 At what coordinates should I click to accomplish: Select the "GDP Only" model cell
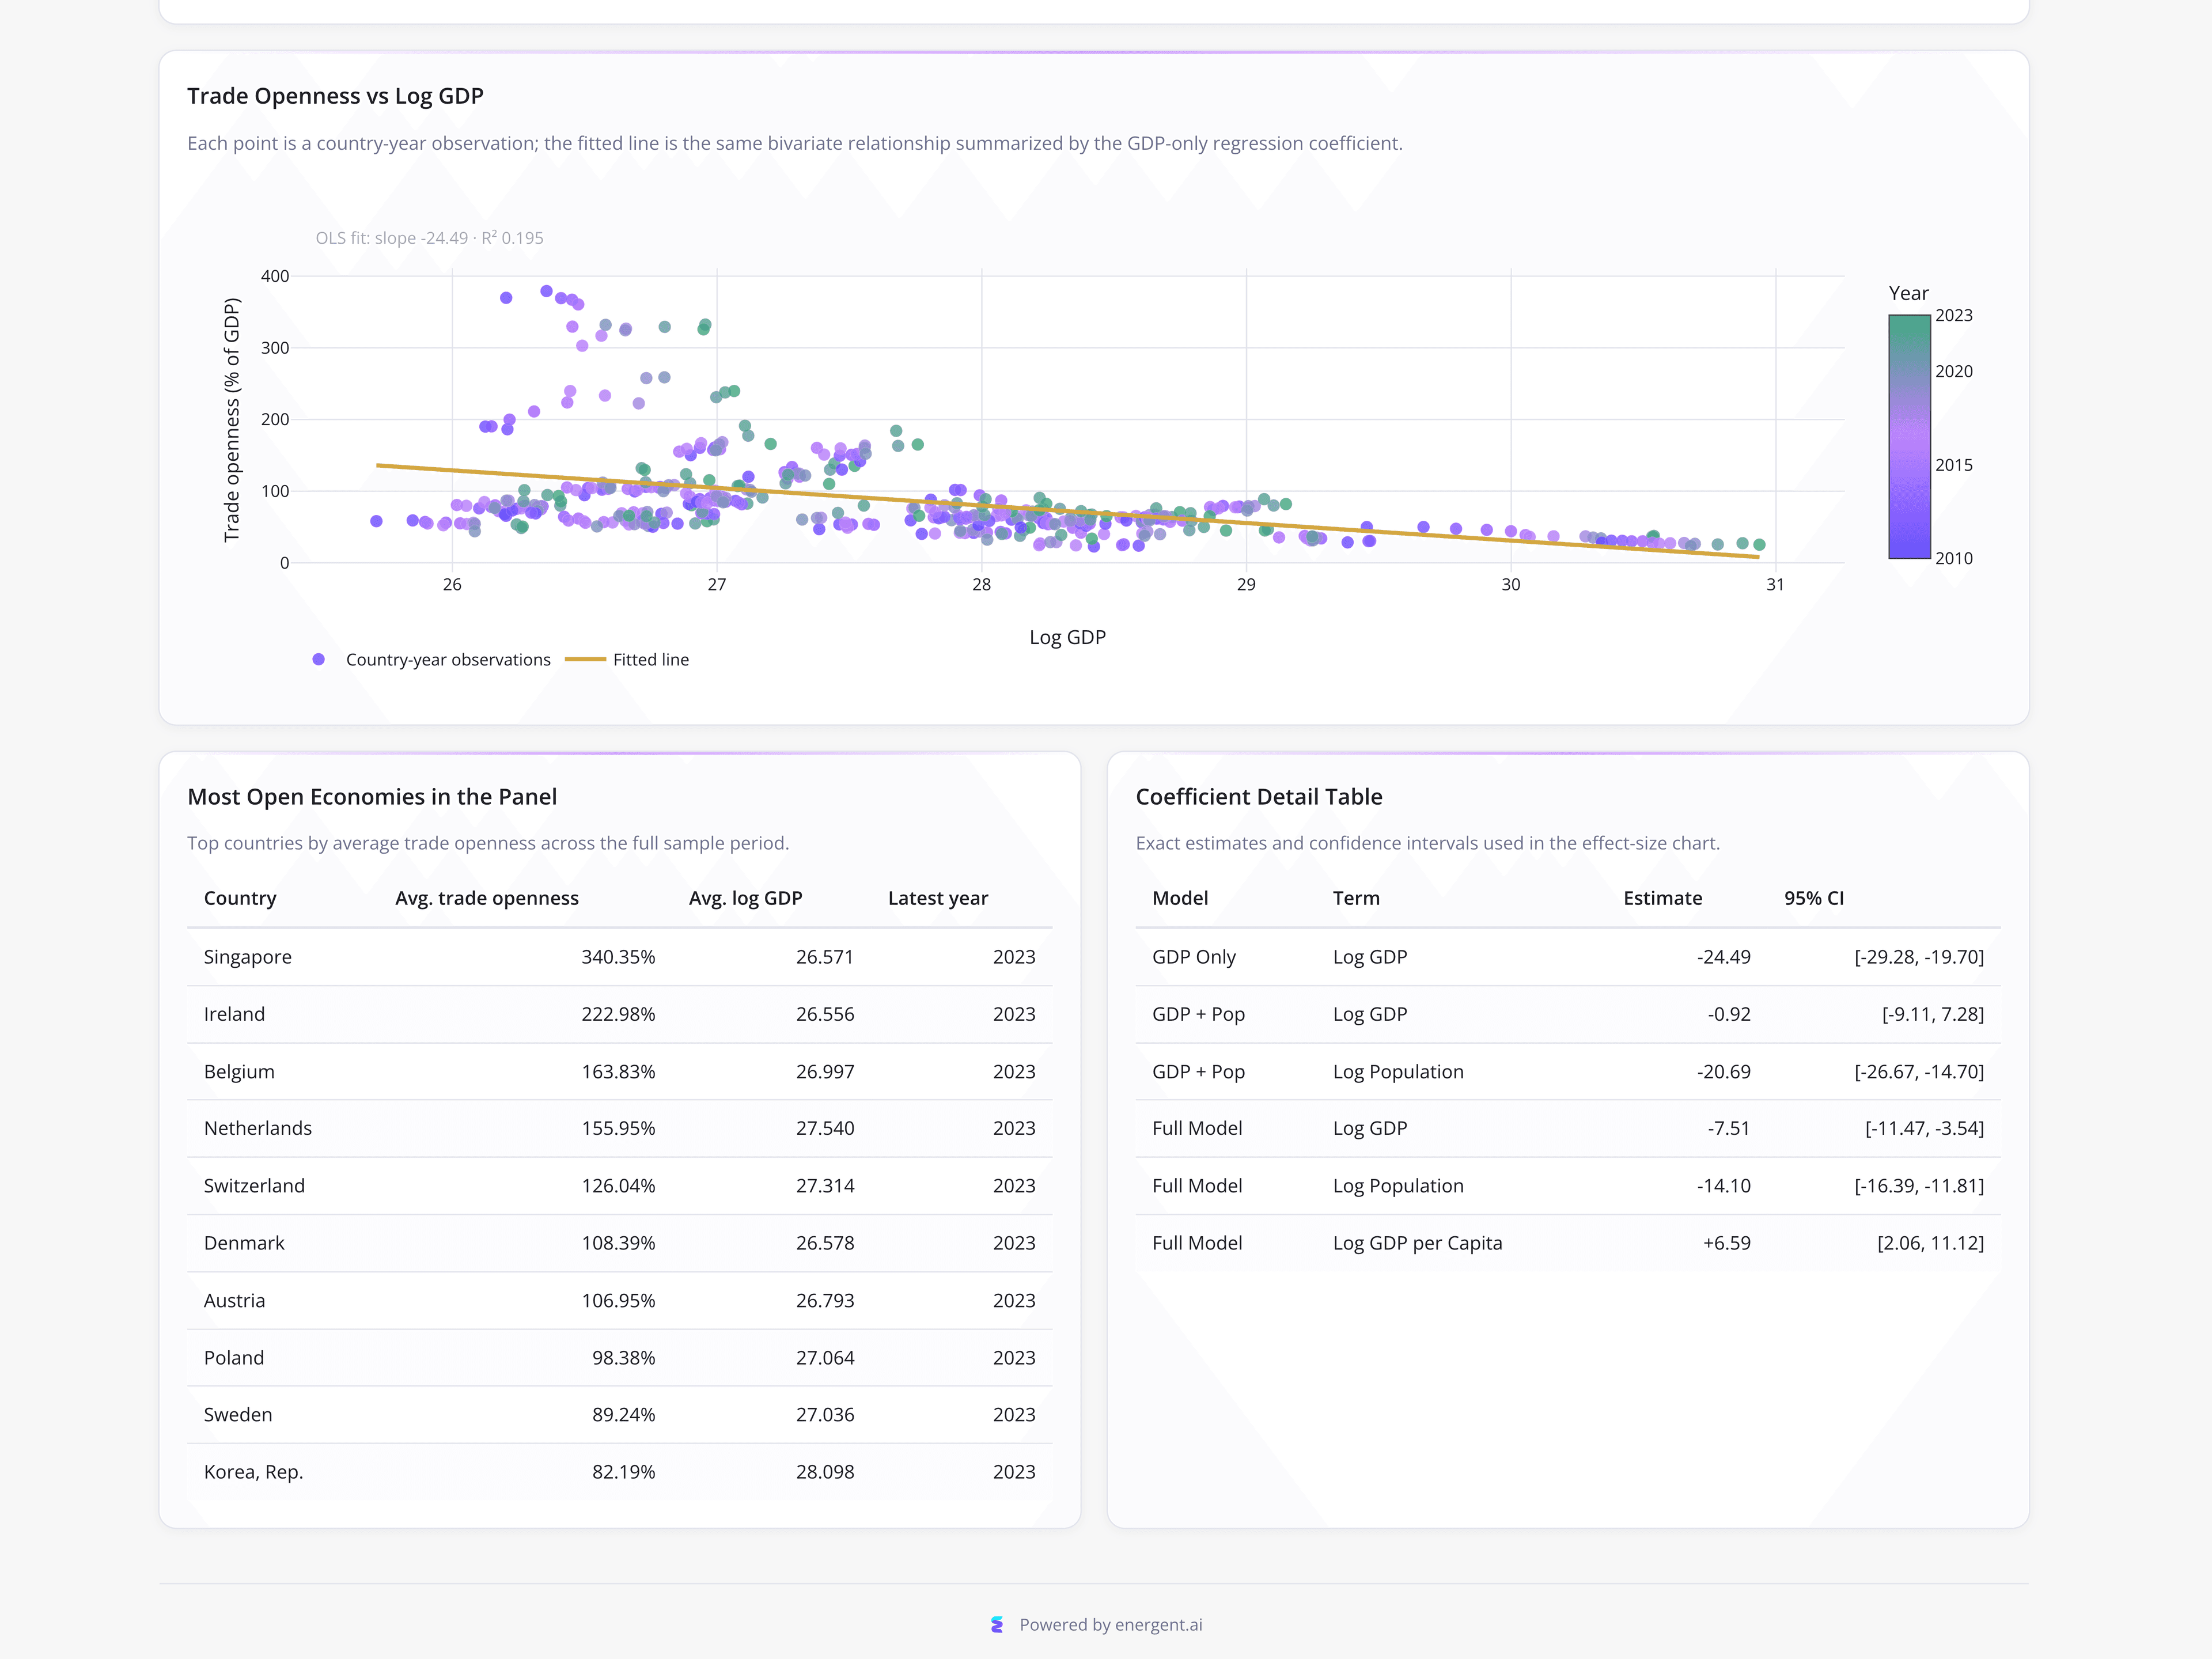coord(1193,957)
